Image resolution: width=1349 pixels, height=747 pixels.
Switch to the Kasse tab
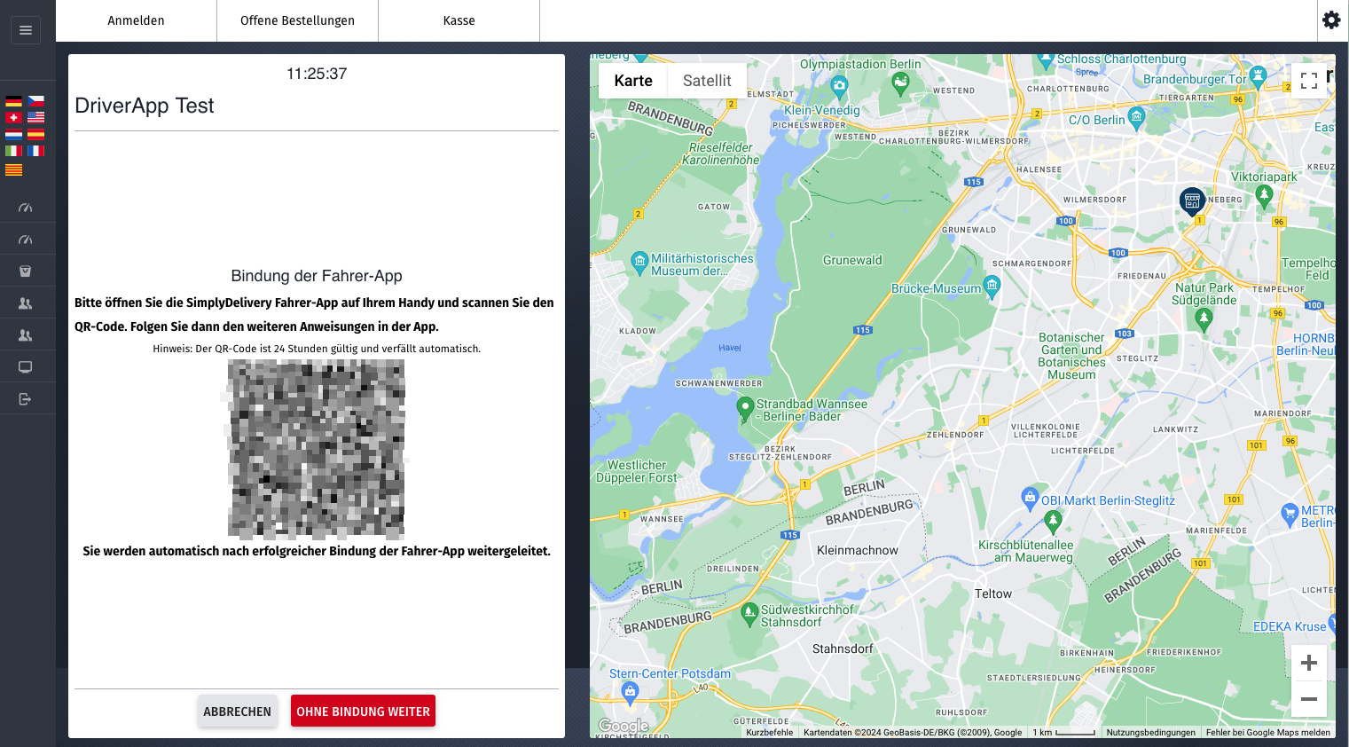pos(459,20)
